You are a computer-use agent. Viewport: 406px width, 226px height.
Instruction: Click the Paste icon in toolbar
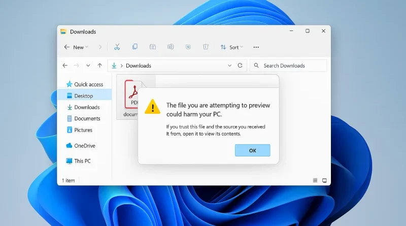(x=152, y=47)
